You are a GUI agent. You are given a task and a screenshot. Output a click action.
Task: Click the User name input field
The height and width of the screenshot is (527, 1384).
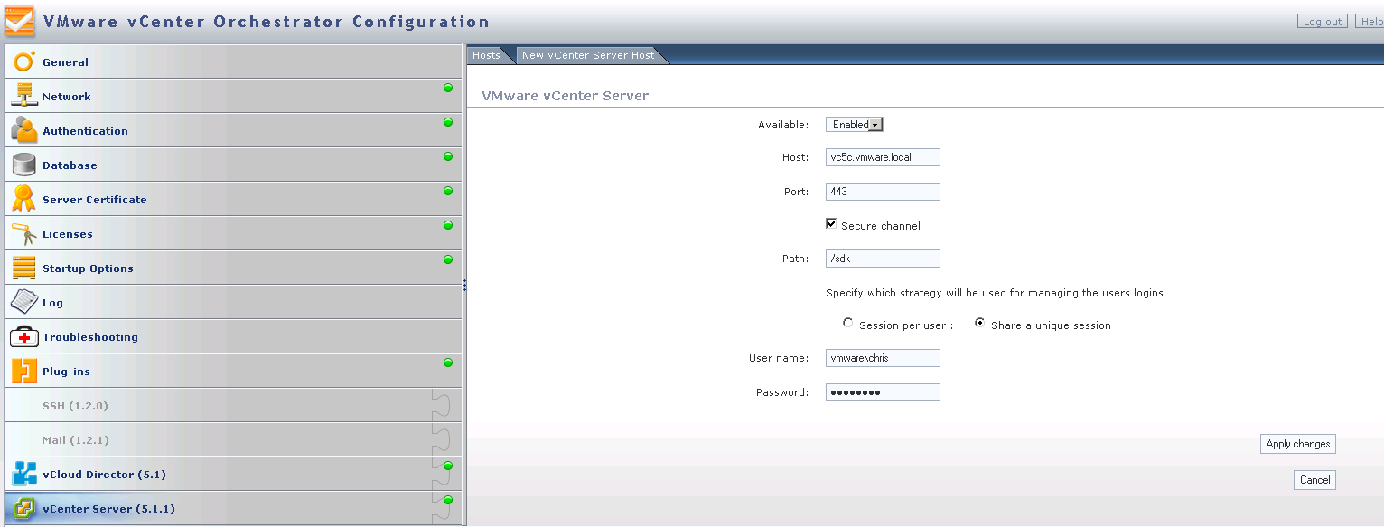pos(883,358)
